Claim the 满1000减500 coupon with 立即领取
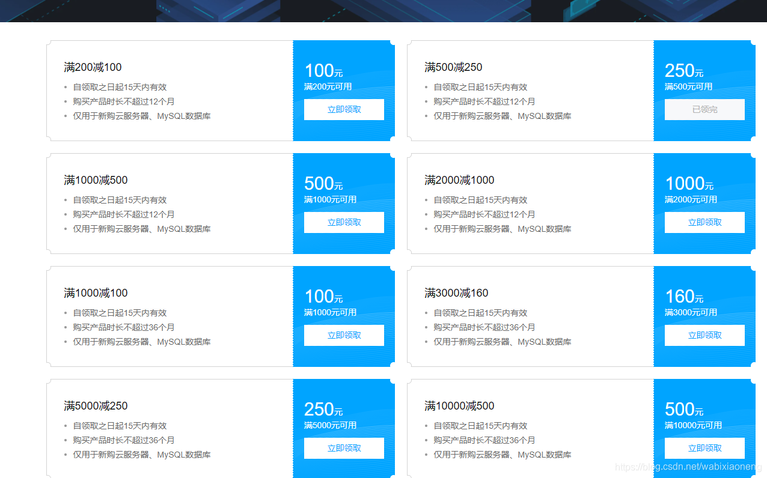Image resolution: width=767 pixels, height=478 pixels. (344, 222)
